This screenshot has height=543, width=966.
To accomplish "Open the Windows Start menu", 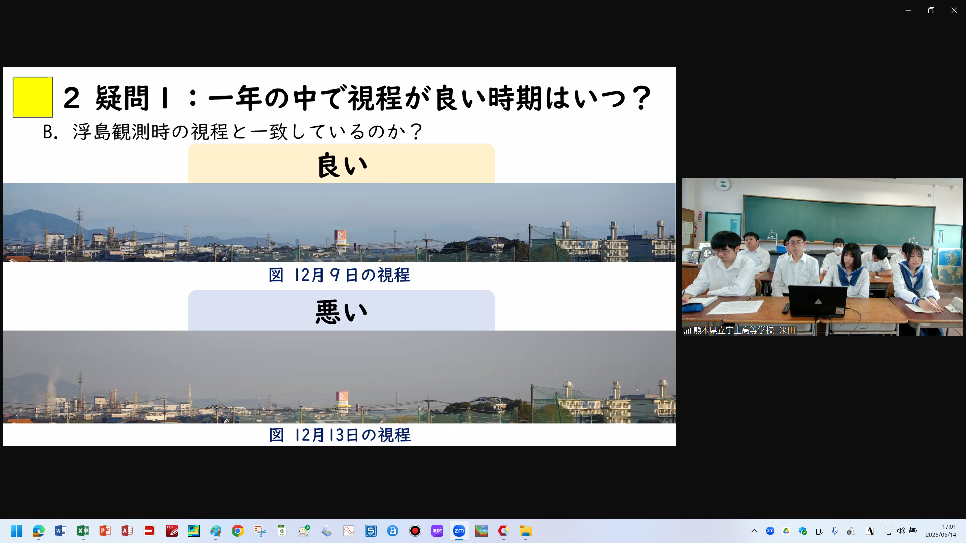I will click(x=17, y=531).
